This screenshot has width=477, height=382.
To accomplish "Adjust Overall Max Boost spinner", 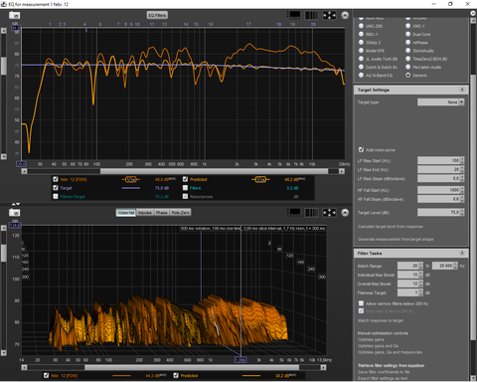I will point(421,284).
